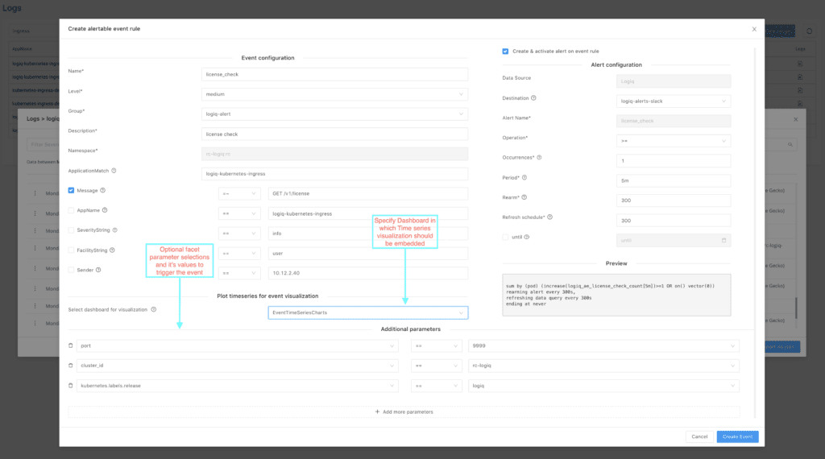Open the Level dropdown showing medium
Viewport: 825px width, 459px height.
(x=334, y=94)
